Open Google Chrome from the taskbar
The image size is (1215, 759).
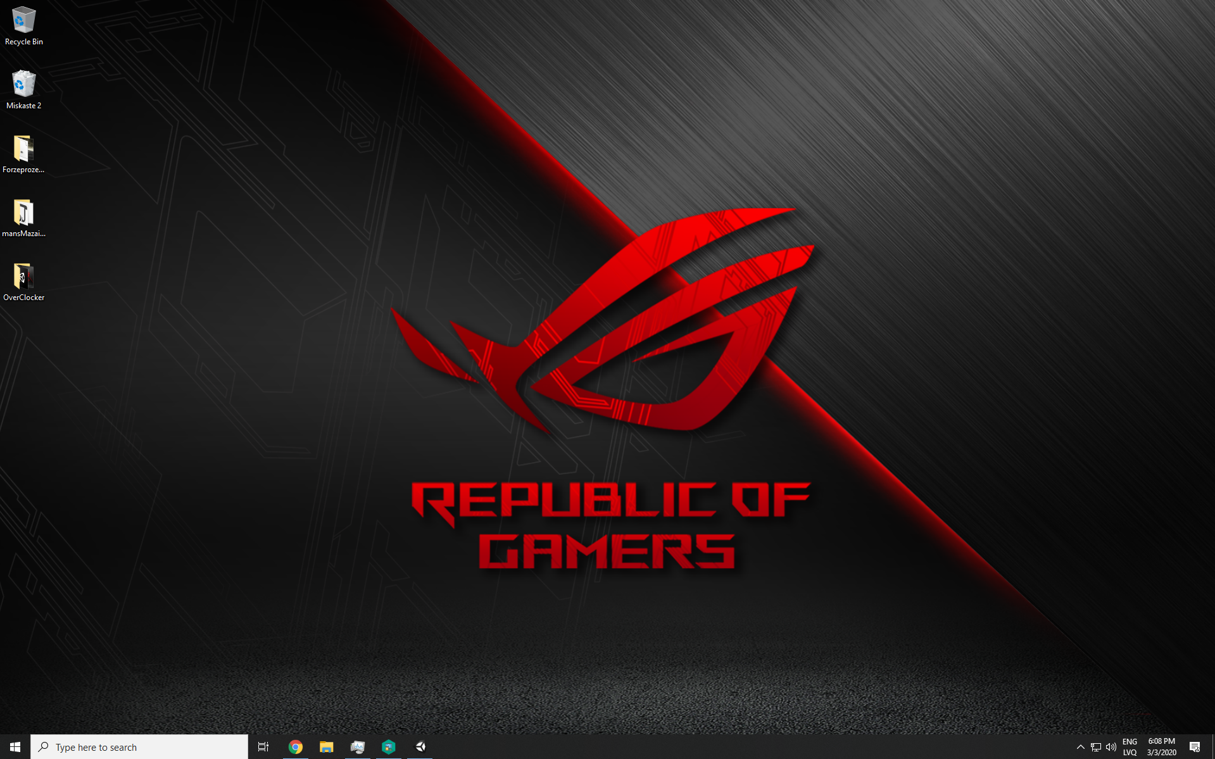(x=295, y=747)
